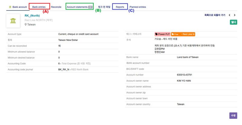
Task: Click the green 열다 status badge
Action: pyautogui.click(x=233, y=22)
